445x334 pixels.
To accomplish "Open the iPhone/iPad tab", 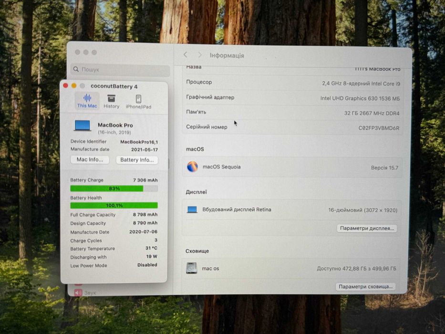I will tap(138, 102).
